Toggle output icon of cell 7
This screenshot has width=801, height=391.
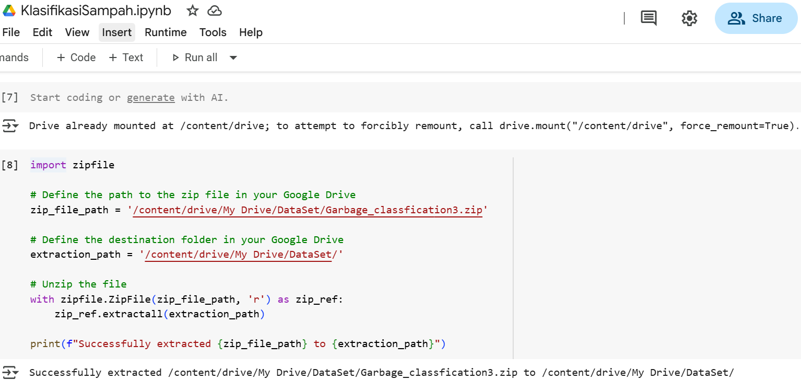pos(10,126)
